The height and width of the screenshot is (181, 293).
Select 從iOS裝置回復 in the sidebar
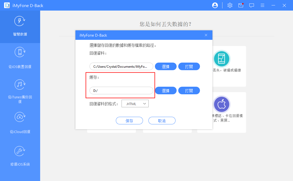(20, 58)
